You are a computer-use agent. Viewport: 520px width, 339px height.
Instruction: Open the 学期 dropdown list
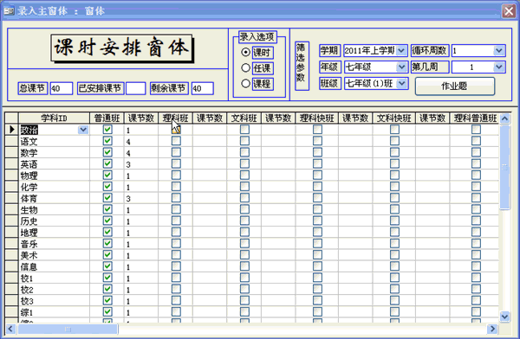pyautogui.click(x=401, y=51)
